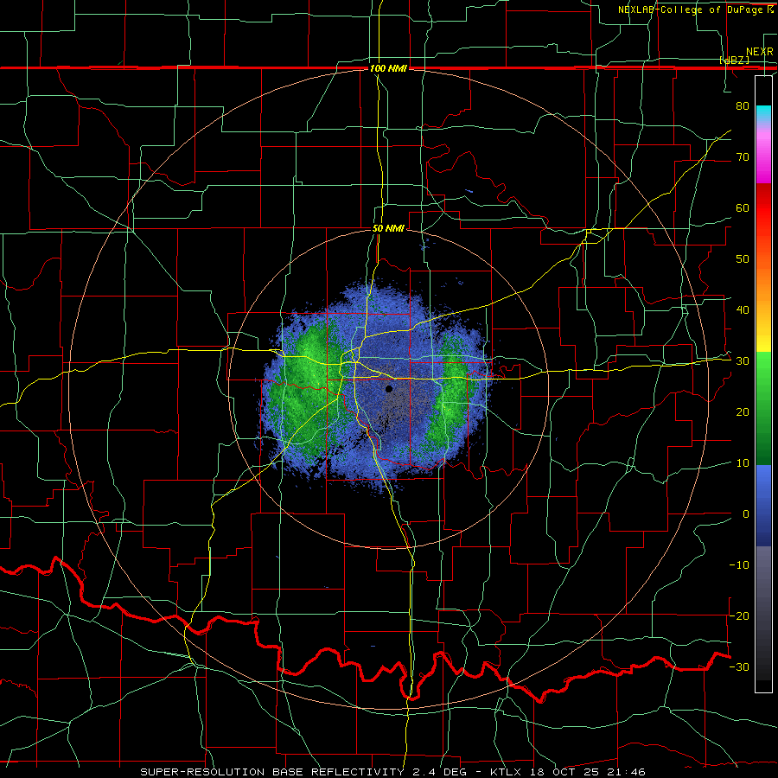Screen dimensions: 778x778
Task: Click the 0 value on the dBZ scale
Action: [746, 514]
